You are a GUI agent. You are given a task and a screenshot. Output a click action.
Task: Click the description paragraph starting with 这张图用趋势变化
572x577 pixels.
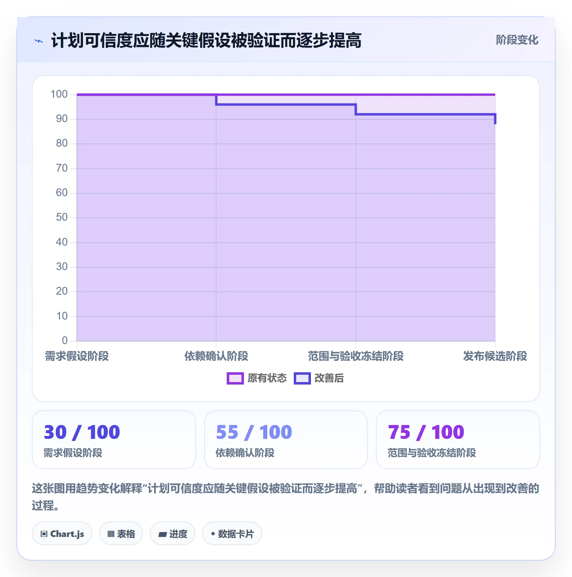click(x=286, y=497)
